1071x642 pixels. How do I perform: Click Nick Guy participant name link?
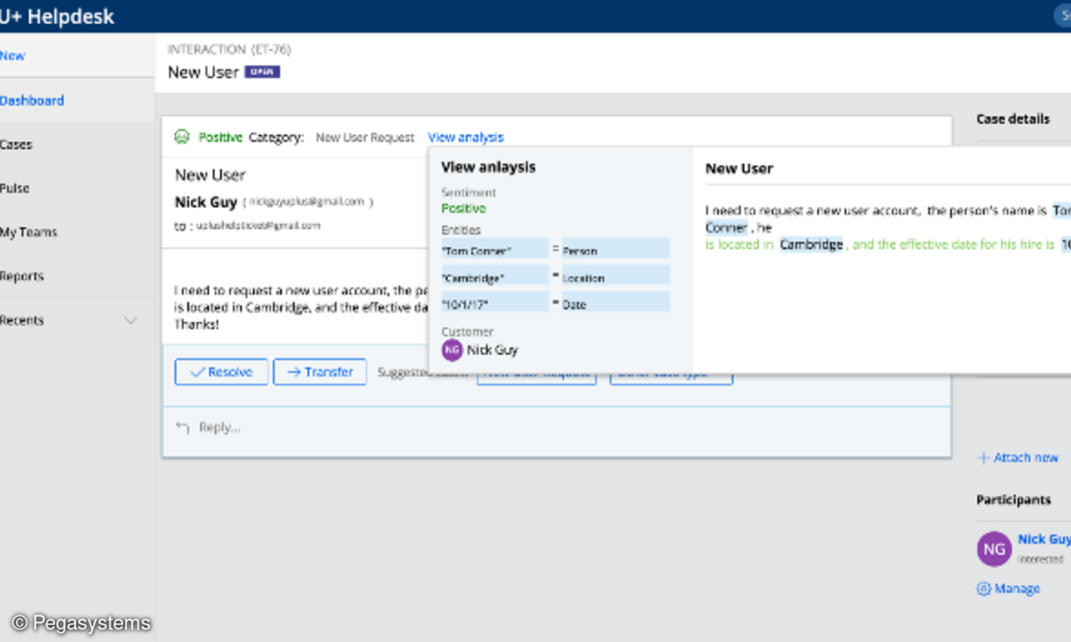1044,539
